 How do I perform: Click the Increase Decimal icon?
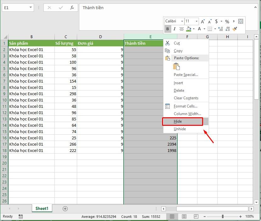(x=220, y=28)
